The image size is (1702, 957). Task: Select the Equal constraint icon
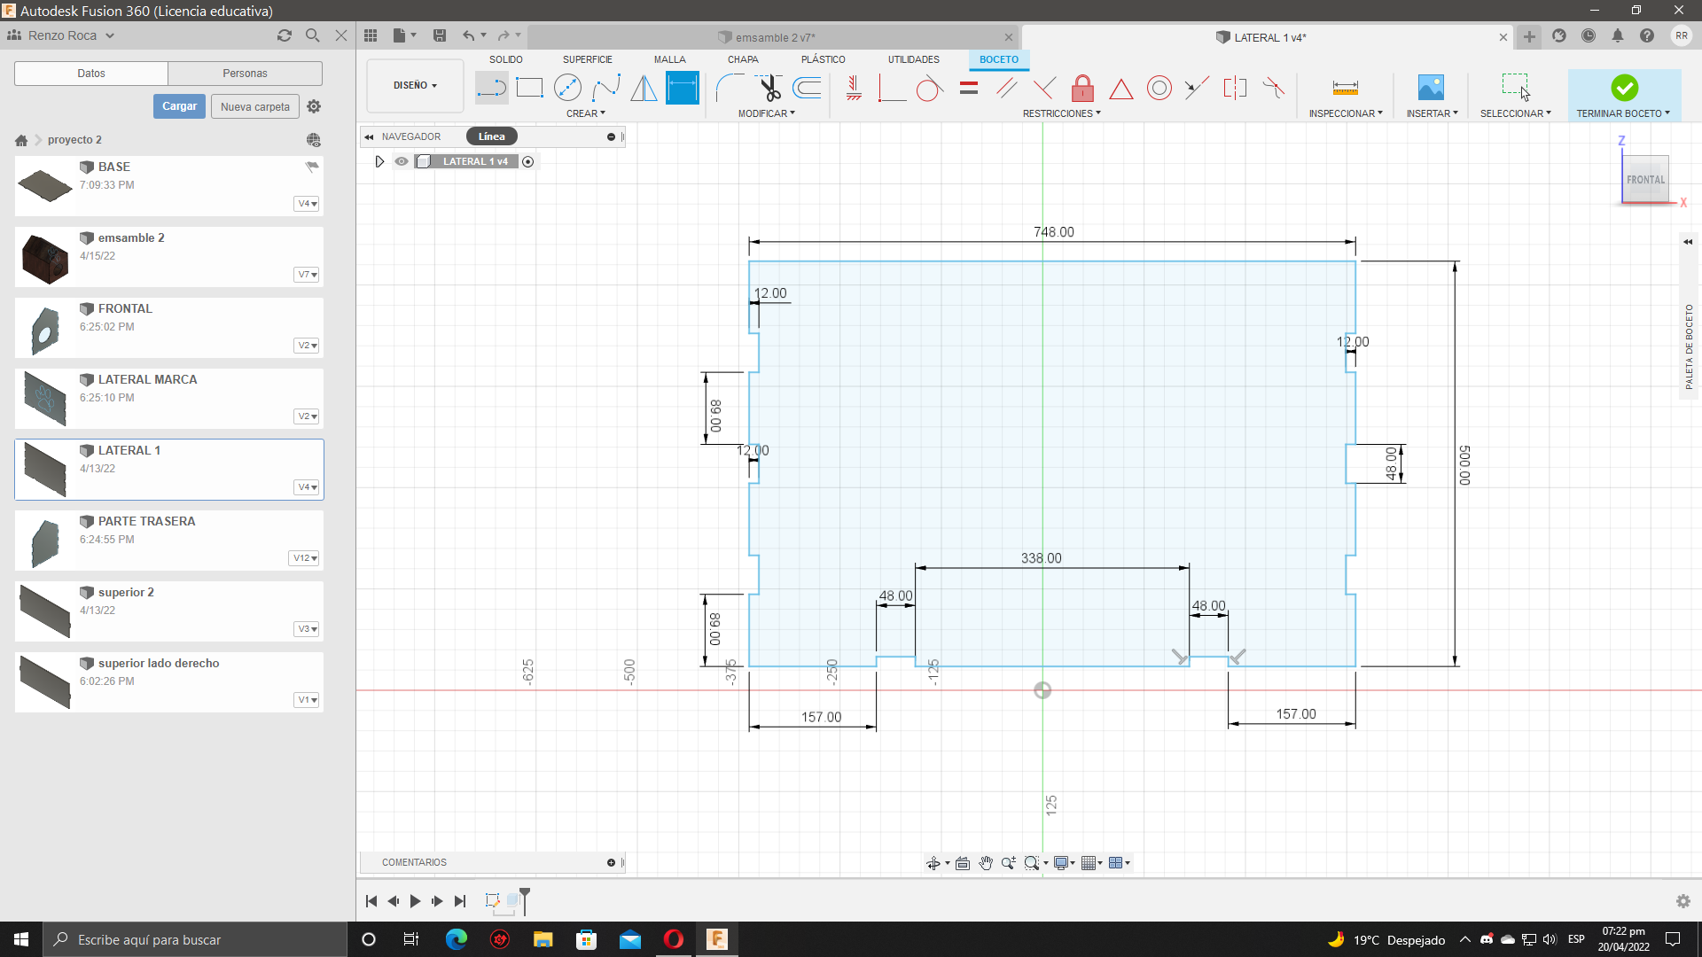click(x=969, y=88)
